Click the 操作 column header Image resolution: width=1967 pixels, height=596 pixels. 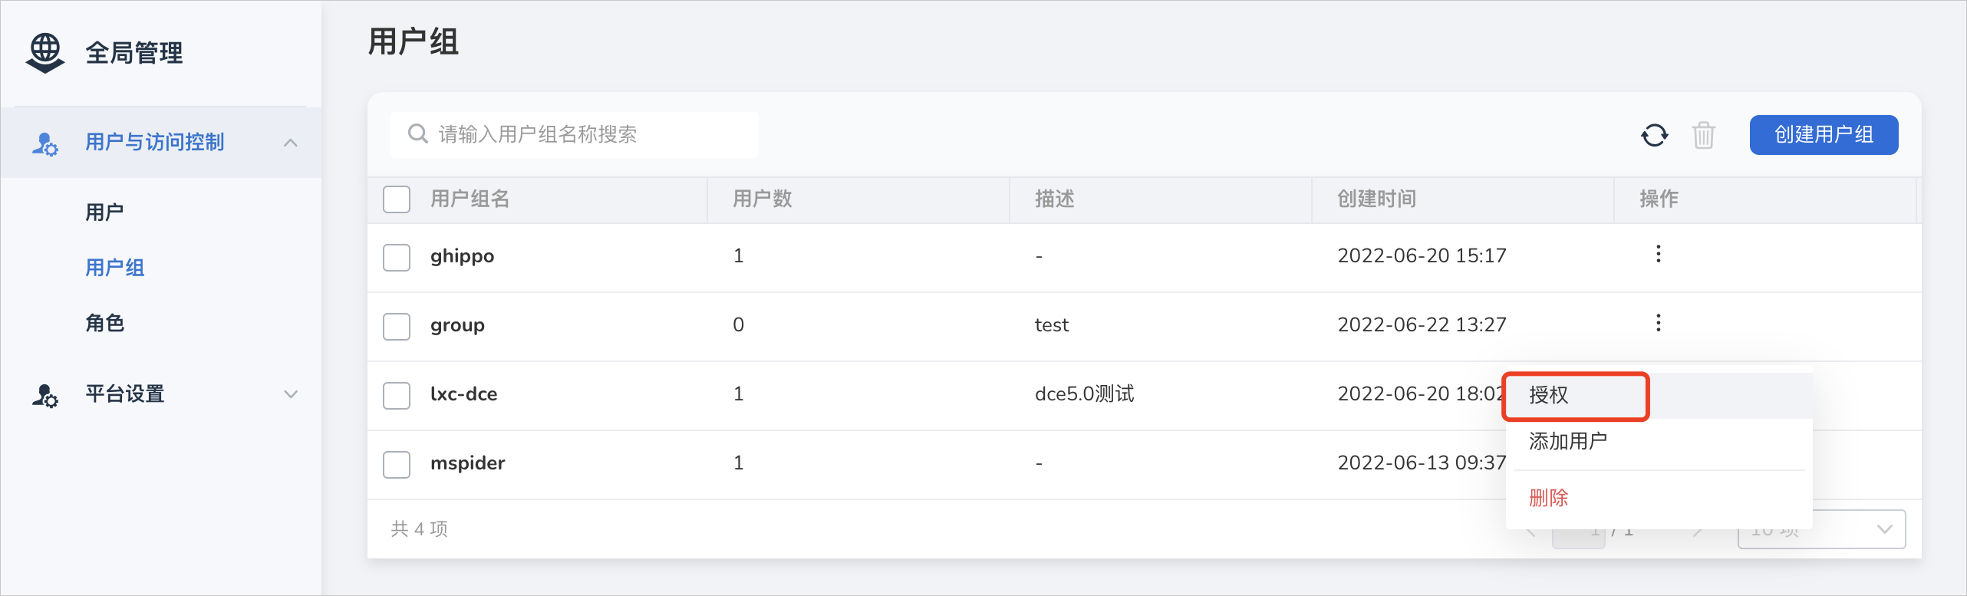tap(1659, 199)
